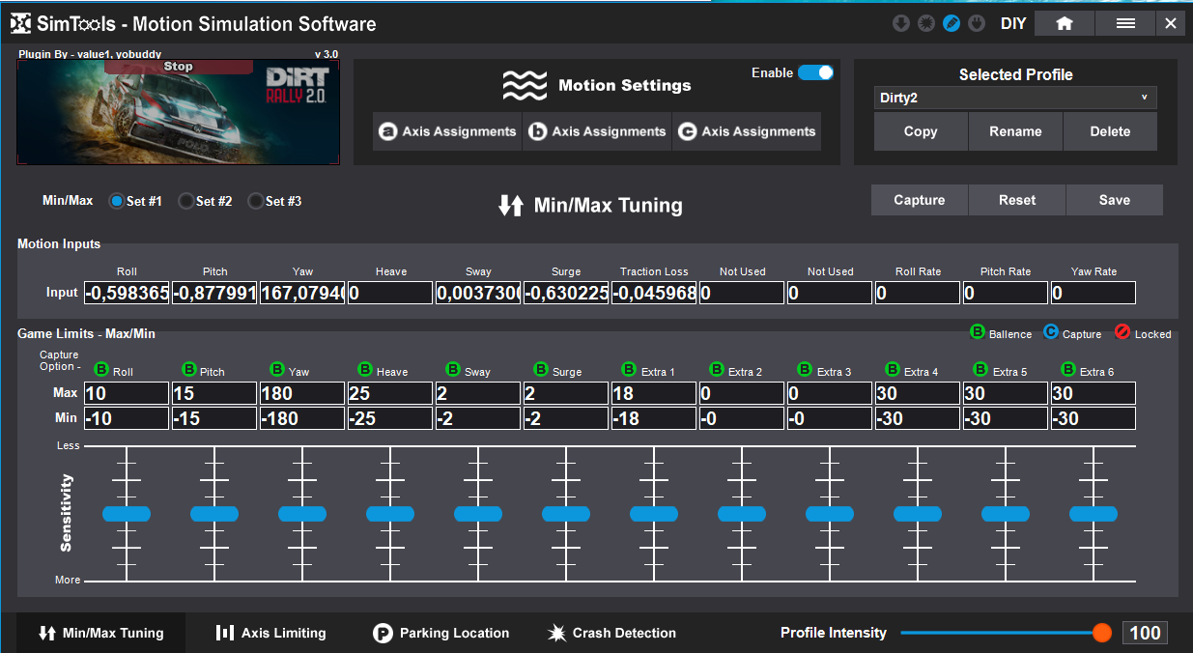This screenshot has width=1193, height=653.
Task: Click the green B capture icon for Roll
Action: pos(101,370)
